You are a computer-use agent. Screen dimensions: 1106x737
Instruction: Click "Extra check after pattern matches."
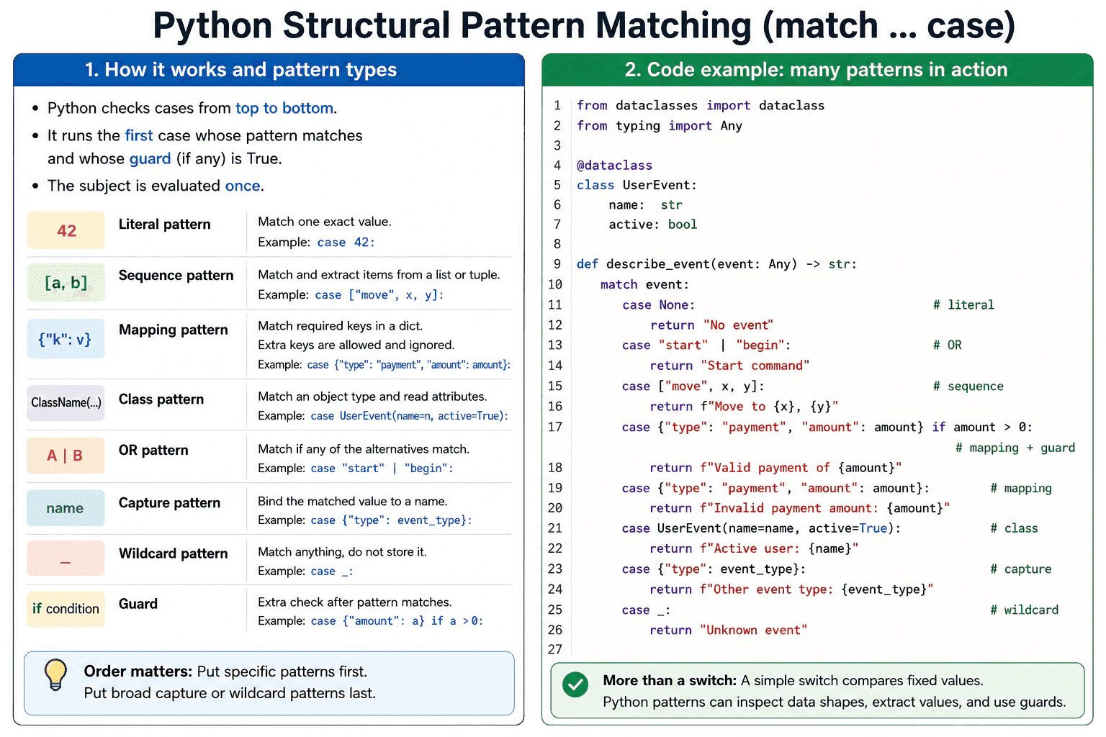point(355,602)
